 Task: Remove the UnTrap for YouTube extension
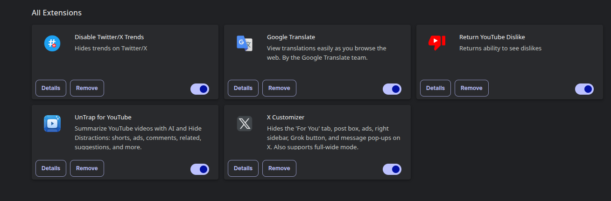point(87,168)
